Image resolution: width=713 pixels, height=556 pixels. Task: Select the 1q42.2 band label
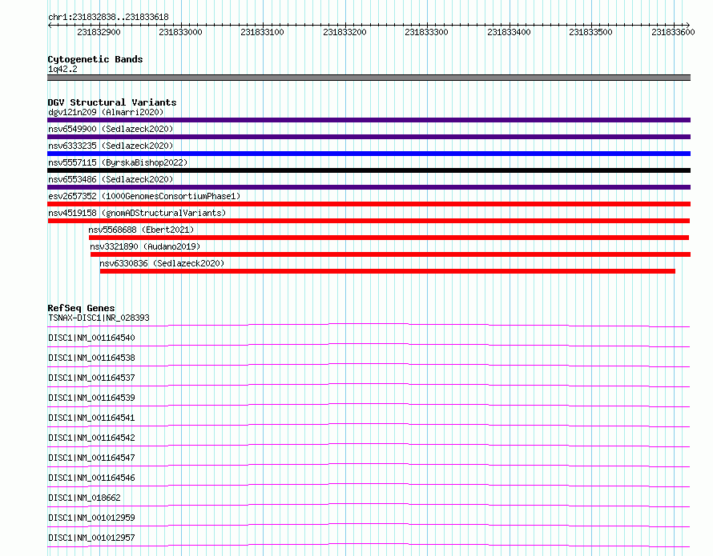click(x=62, y=69)
